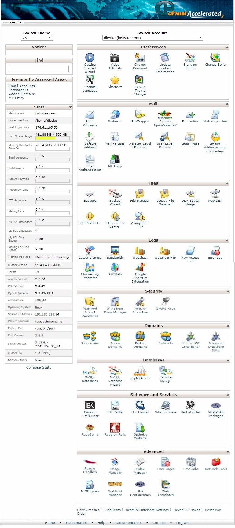
Task: Toggle the Stats panel arrow
Action: point(70,107)
